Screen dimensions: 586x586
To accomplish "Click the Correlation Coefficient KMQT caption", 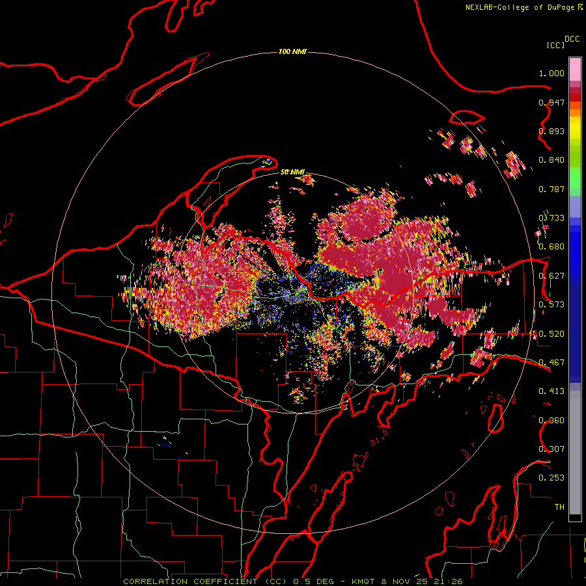I will pyautogui.click(x=293, y=581).
